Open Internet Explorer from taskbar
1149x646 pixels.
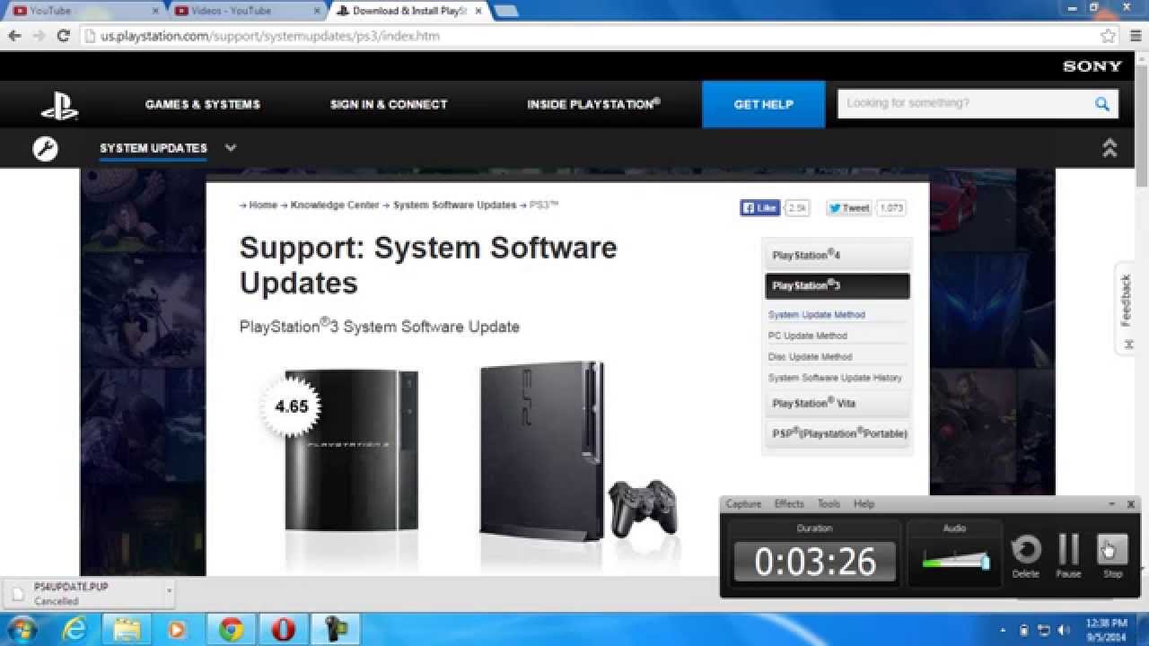[x=75, y=630]
